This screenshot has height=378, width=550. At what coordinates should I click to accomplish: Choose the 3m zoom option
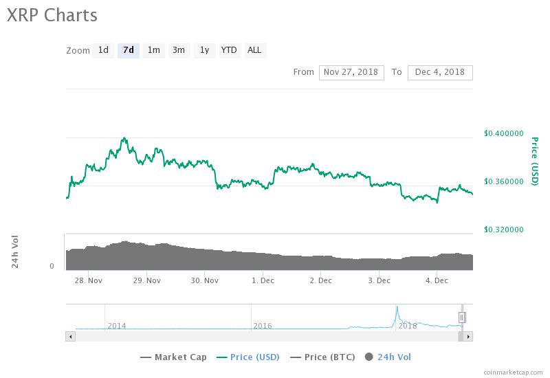click(x=179, y=50)
